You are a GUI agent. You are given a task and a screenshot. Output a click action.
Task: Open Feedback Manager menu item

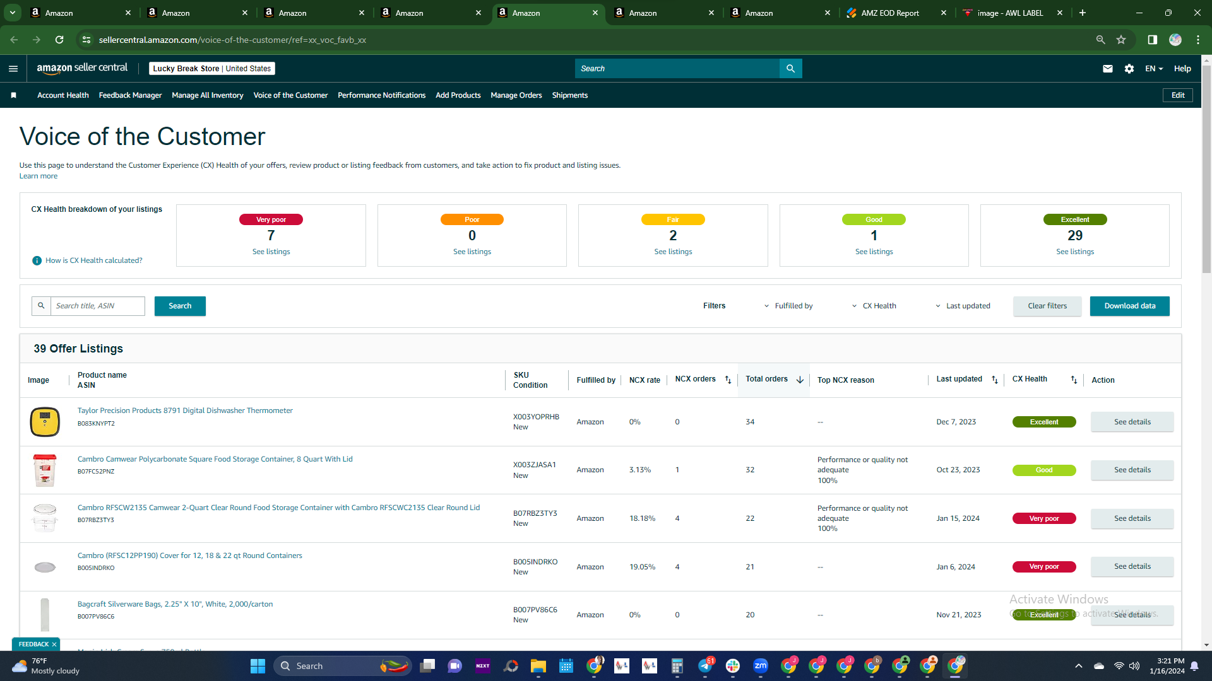[x=130, y=95]
